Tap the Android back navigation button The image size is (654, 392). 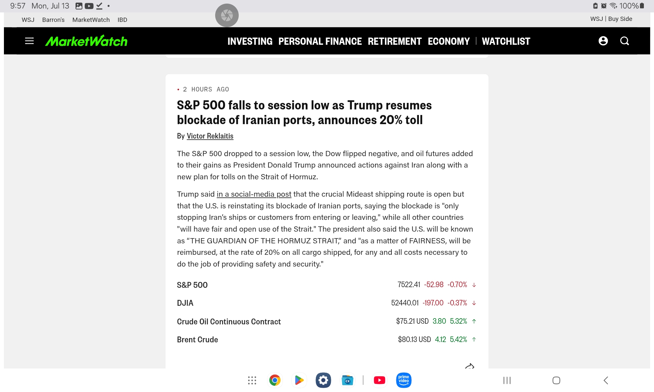click(606, 380)
